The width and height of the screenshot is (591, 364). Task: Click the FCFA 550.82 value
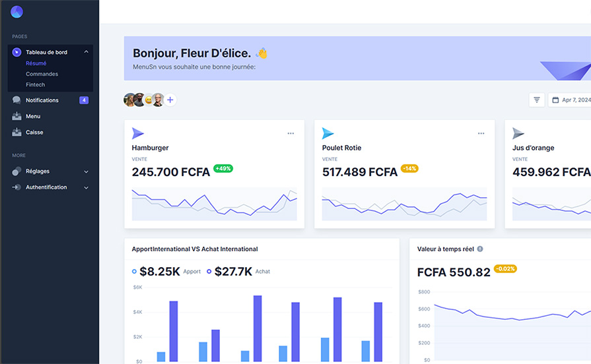[x=454, y=272]
